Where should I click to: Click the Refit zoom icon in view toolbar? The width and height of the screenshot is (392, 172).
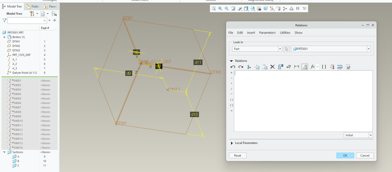(x=213, y=8)
